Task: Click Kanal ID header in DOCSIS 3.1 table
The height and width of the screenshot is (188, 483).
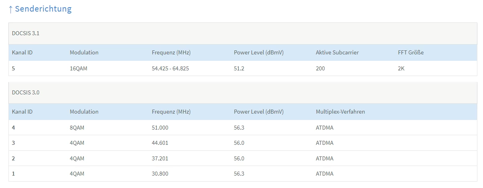Action: tap(22, 53)
